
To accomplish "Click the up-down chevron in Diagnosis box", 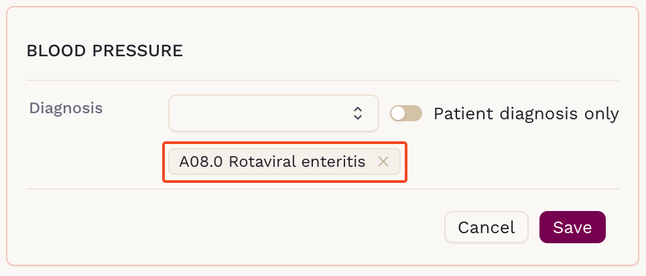I will pos(358,113).
